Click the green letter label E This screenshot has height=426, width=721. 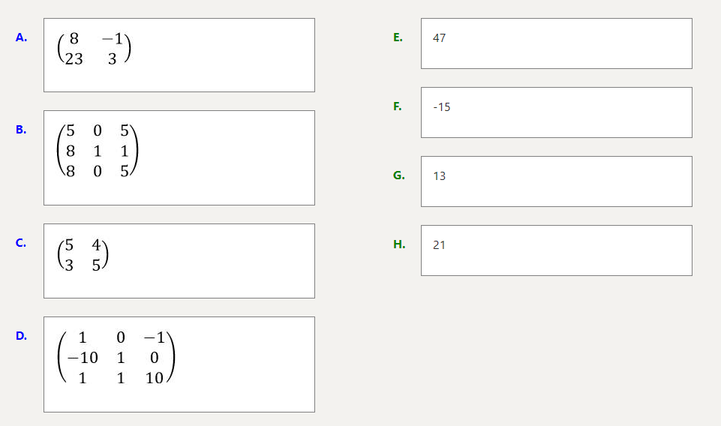pyautogui.click(x=398, y=37)
